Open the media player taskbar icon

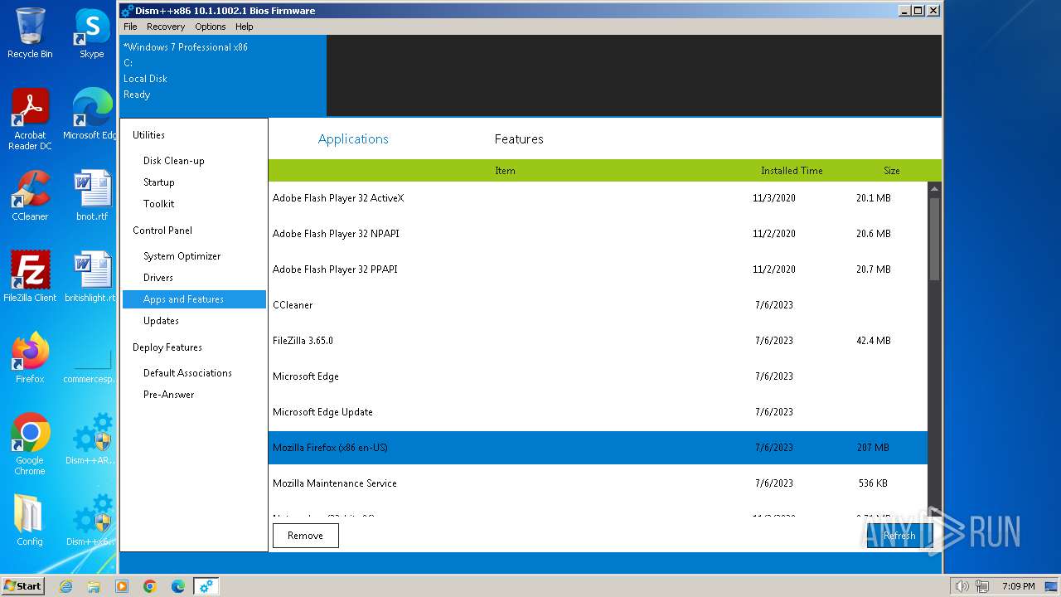pyautogui.click(x=122, y=586)
